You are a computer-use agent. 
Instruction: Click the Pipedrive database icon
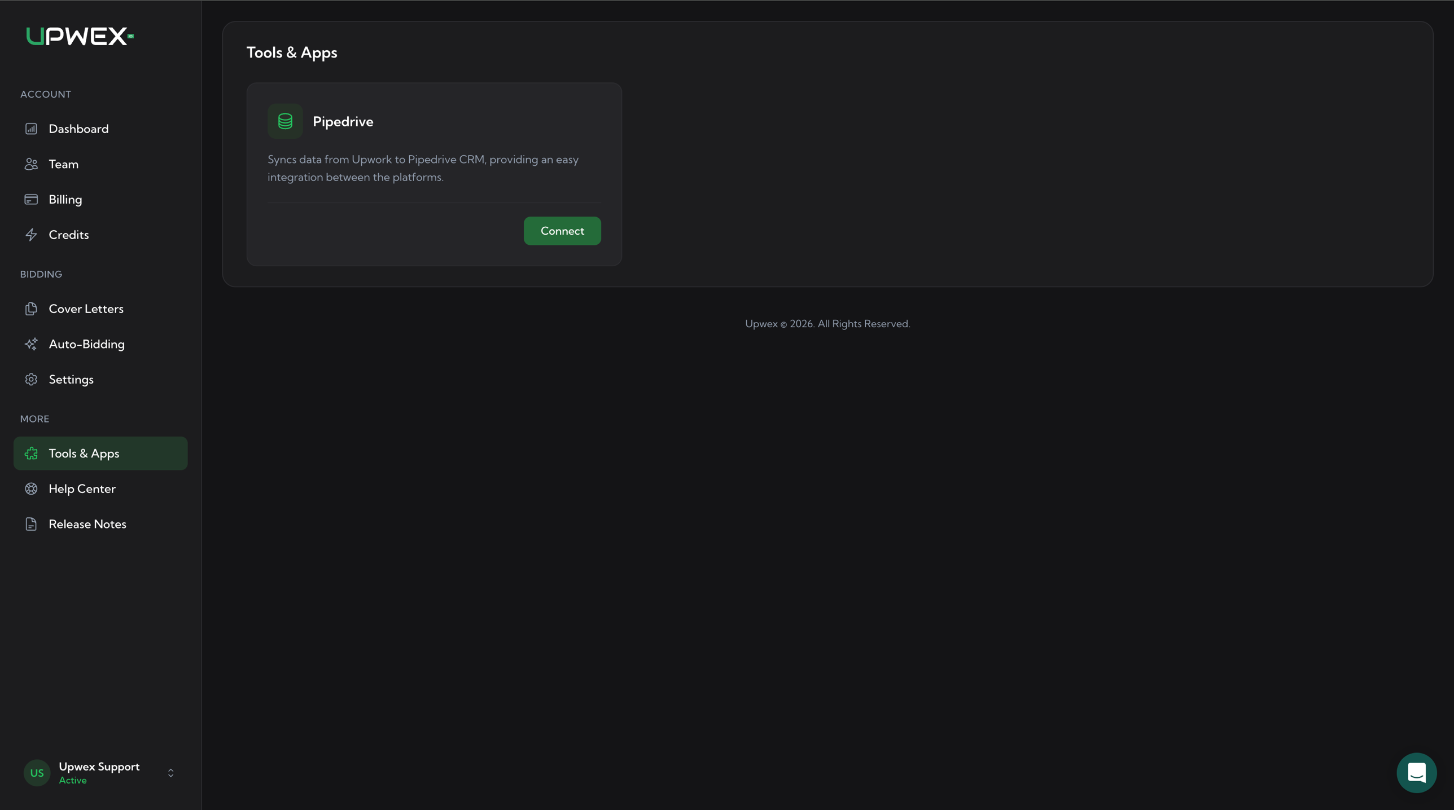tap(285, 121)
